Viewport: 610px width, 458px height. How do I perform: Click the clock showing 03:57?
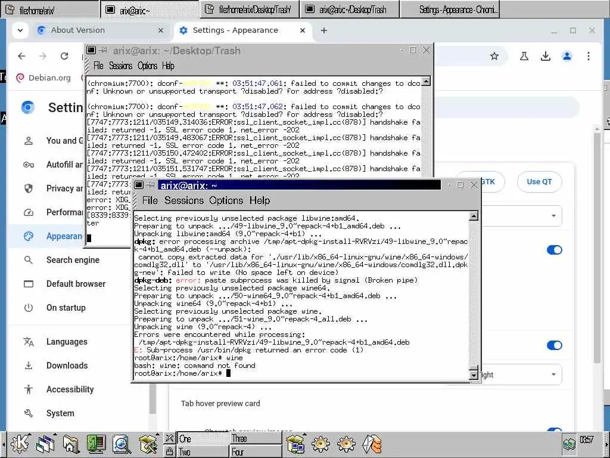click(587, 440)
